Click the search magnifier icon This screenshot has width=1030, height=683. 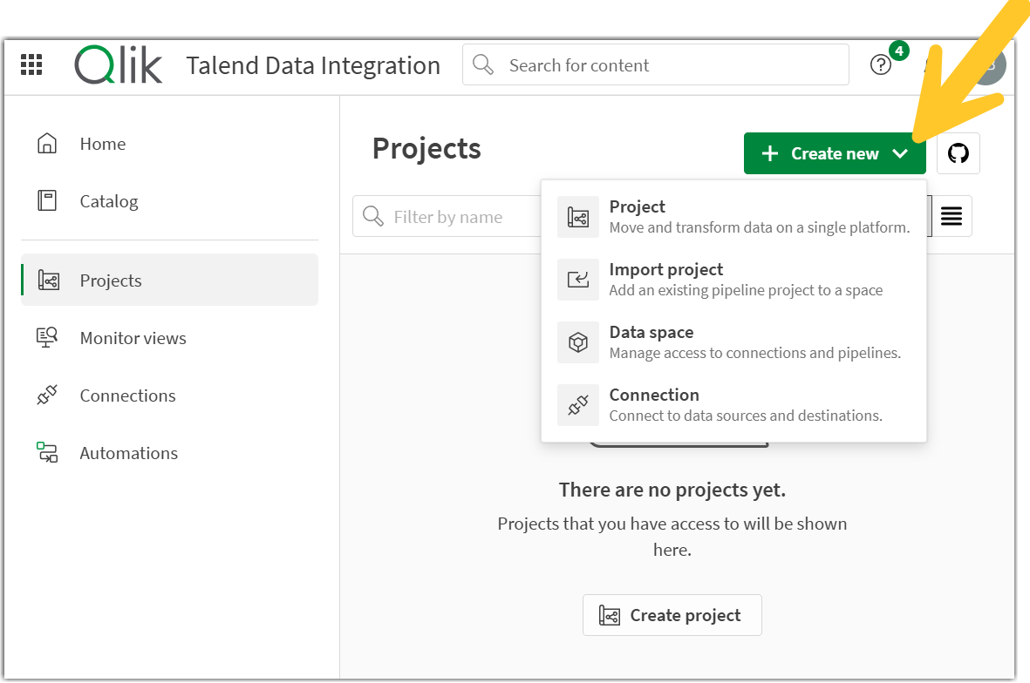coord(483,65)
